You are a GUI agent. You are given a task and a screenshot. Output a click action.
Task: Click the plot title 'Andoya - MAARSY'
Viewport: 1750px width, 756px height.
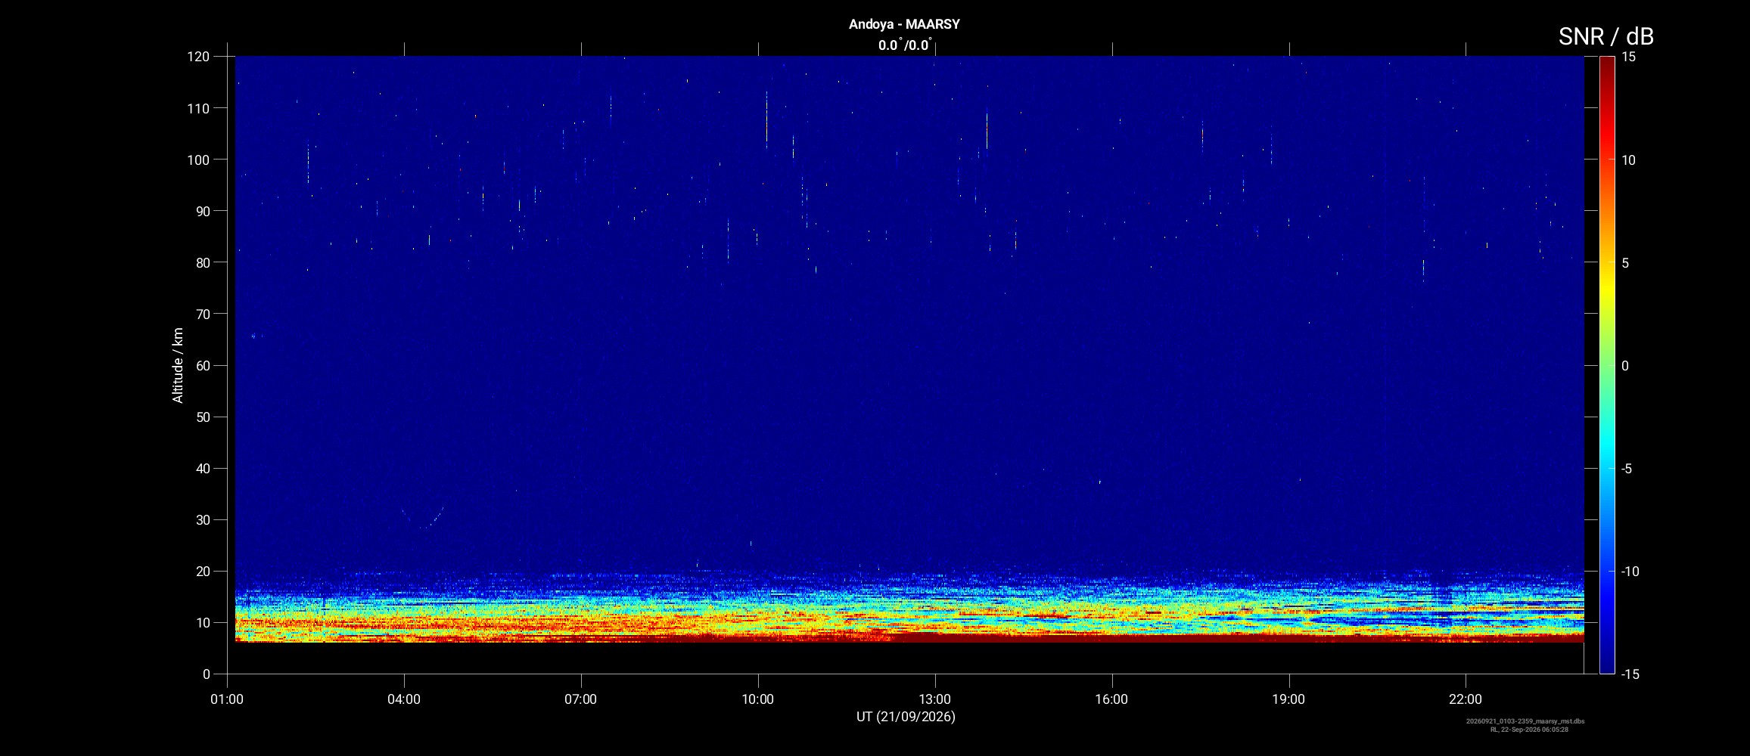click(904, 24)
